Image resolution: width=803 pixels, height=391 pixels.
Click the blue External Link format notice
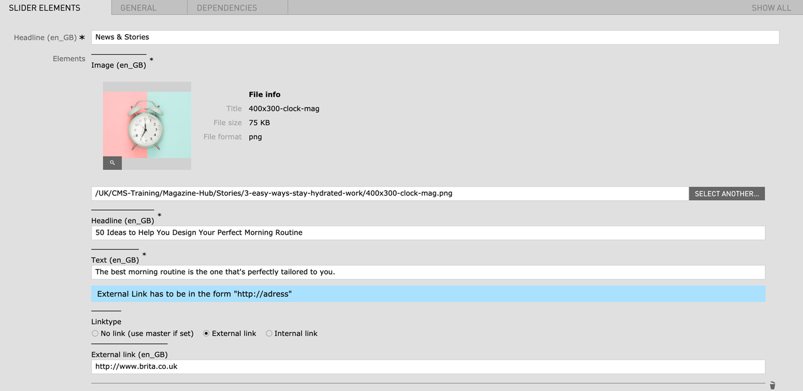[428, 294]
